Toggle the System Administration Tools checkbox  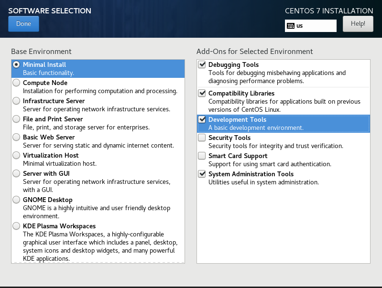pos(202,174)
